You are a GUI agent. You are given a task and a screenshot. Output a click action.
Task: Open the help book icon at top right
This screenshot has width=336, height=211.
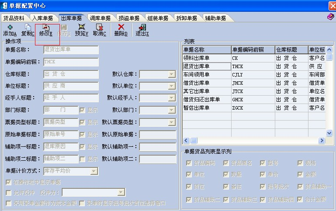[330, 17]
